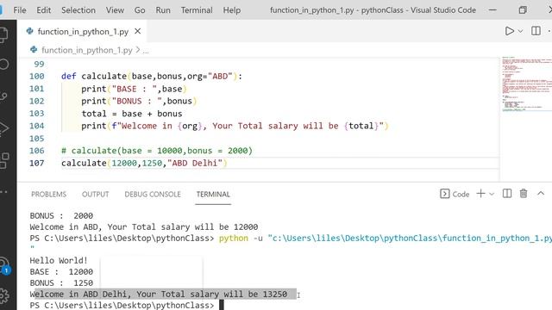Click highlighted 'Welcome in ABD Delhi' terminal line

[159, 294]
